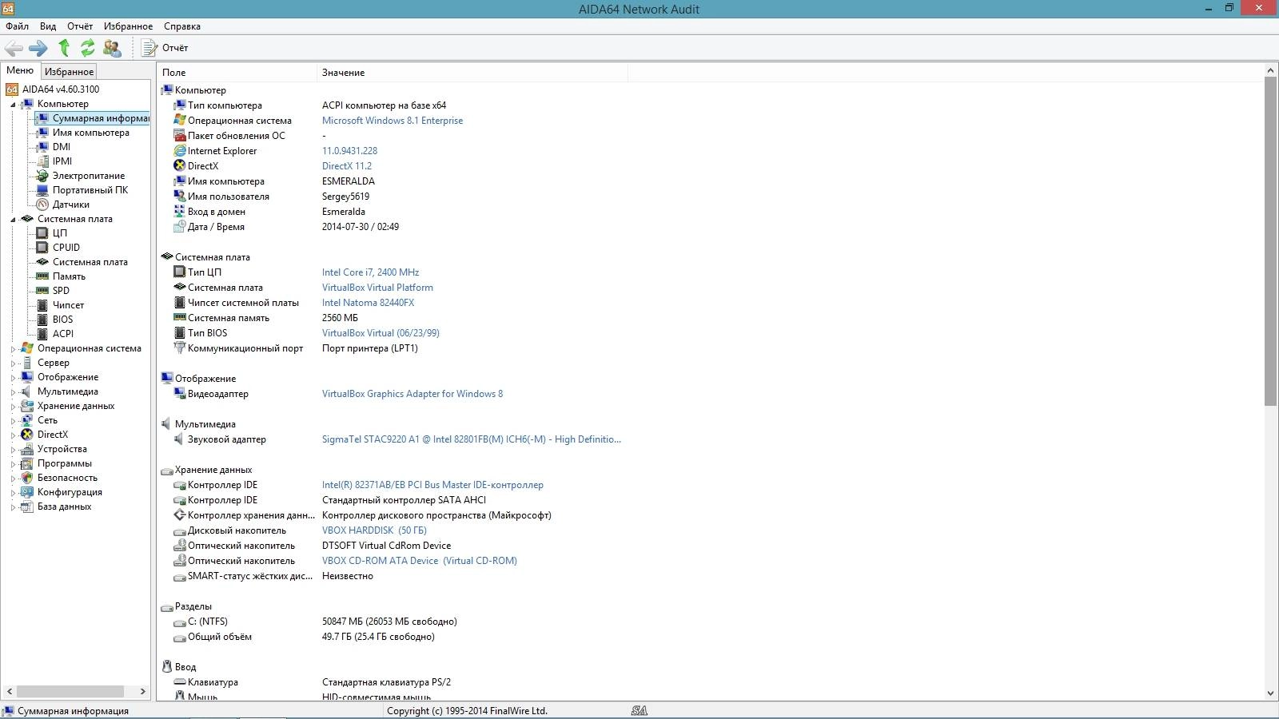The width and height of the screenshot is (1279, 719).
Task: Open VirtualBox Graphics Adapter for Windows 8 link
Action: 412,394
